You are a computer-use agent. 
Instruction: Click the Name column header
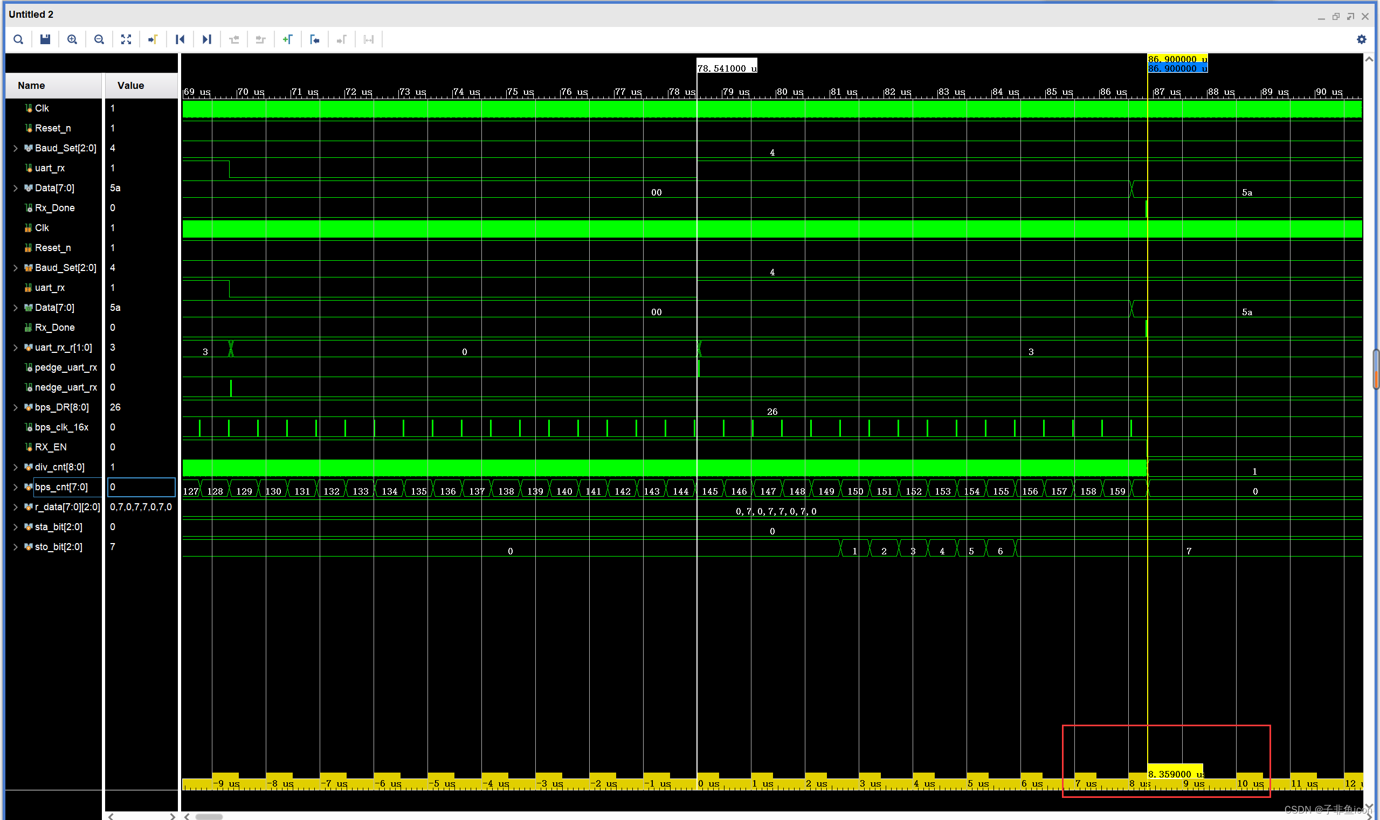point(31,86)
